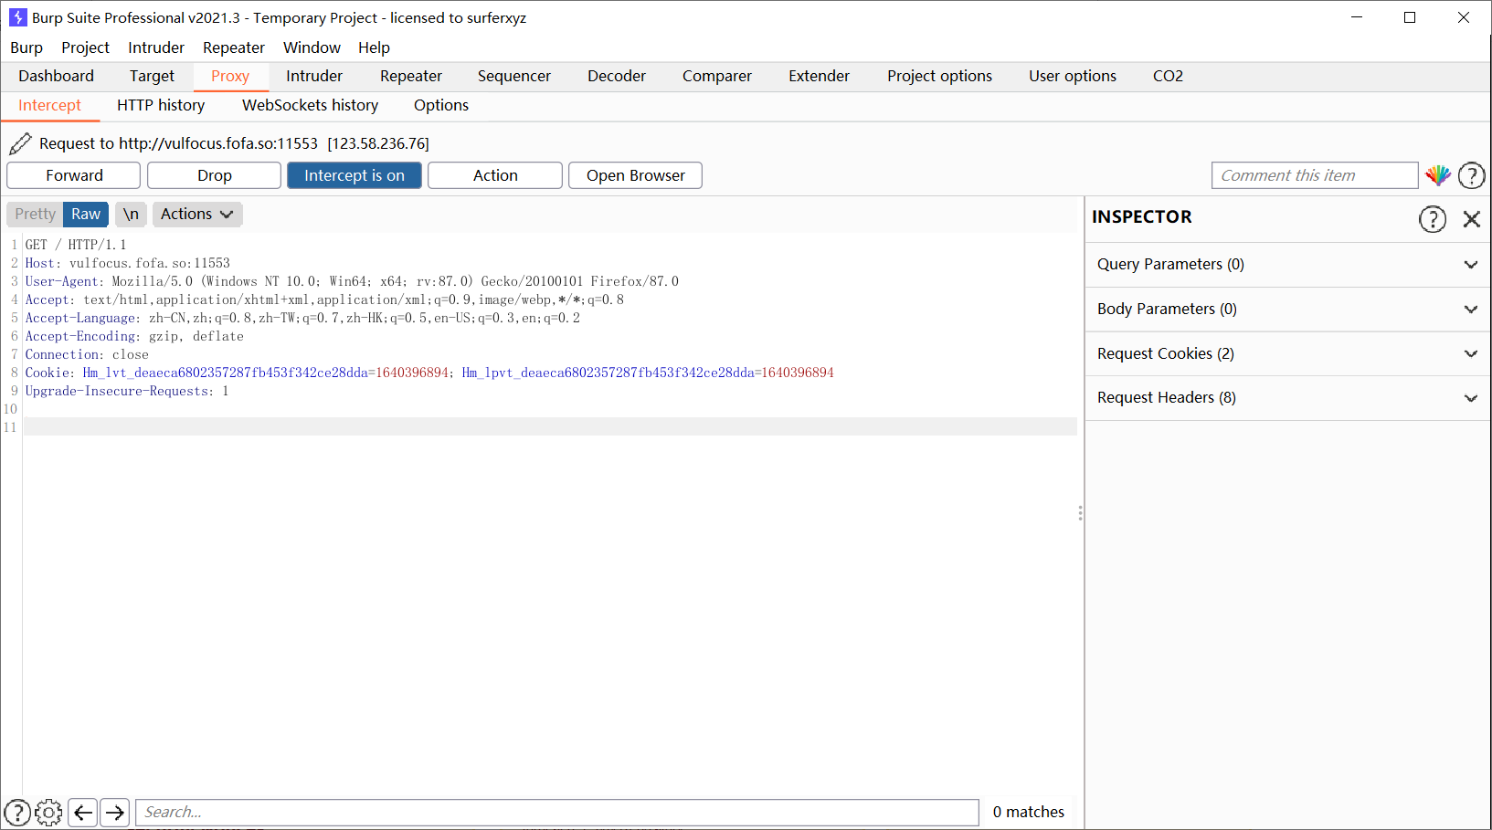Click the Accept-Language header line
Screen dimensions: 1492x830
click(x=302, y=318)
